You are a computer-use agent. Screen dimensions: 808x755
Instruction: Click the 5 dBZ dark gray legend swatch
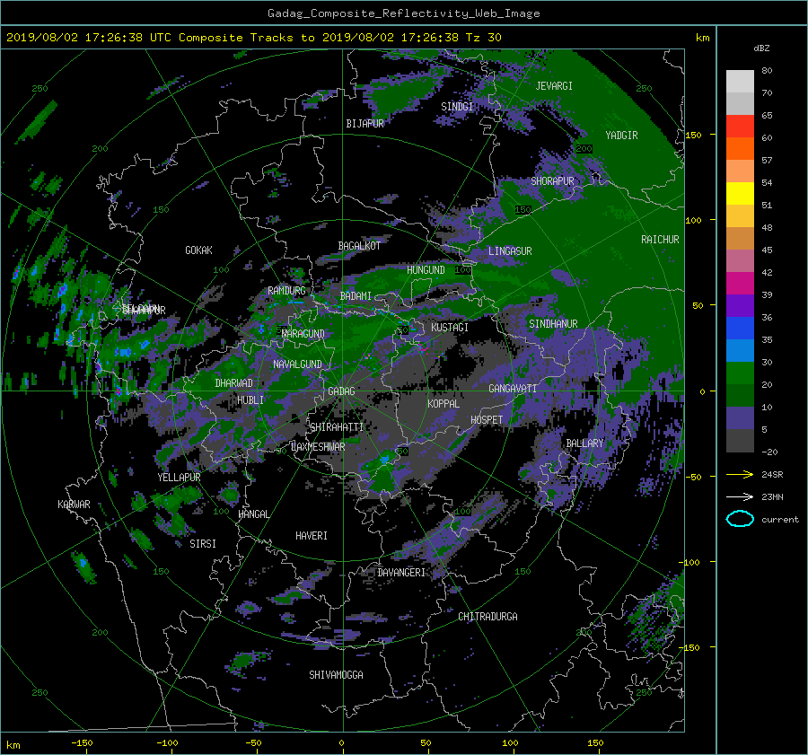point(740,440)
